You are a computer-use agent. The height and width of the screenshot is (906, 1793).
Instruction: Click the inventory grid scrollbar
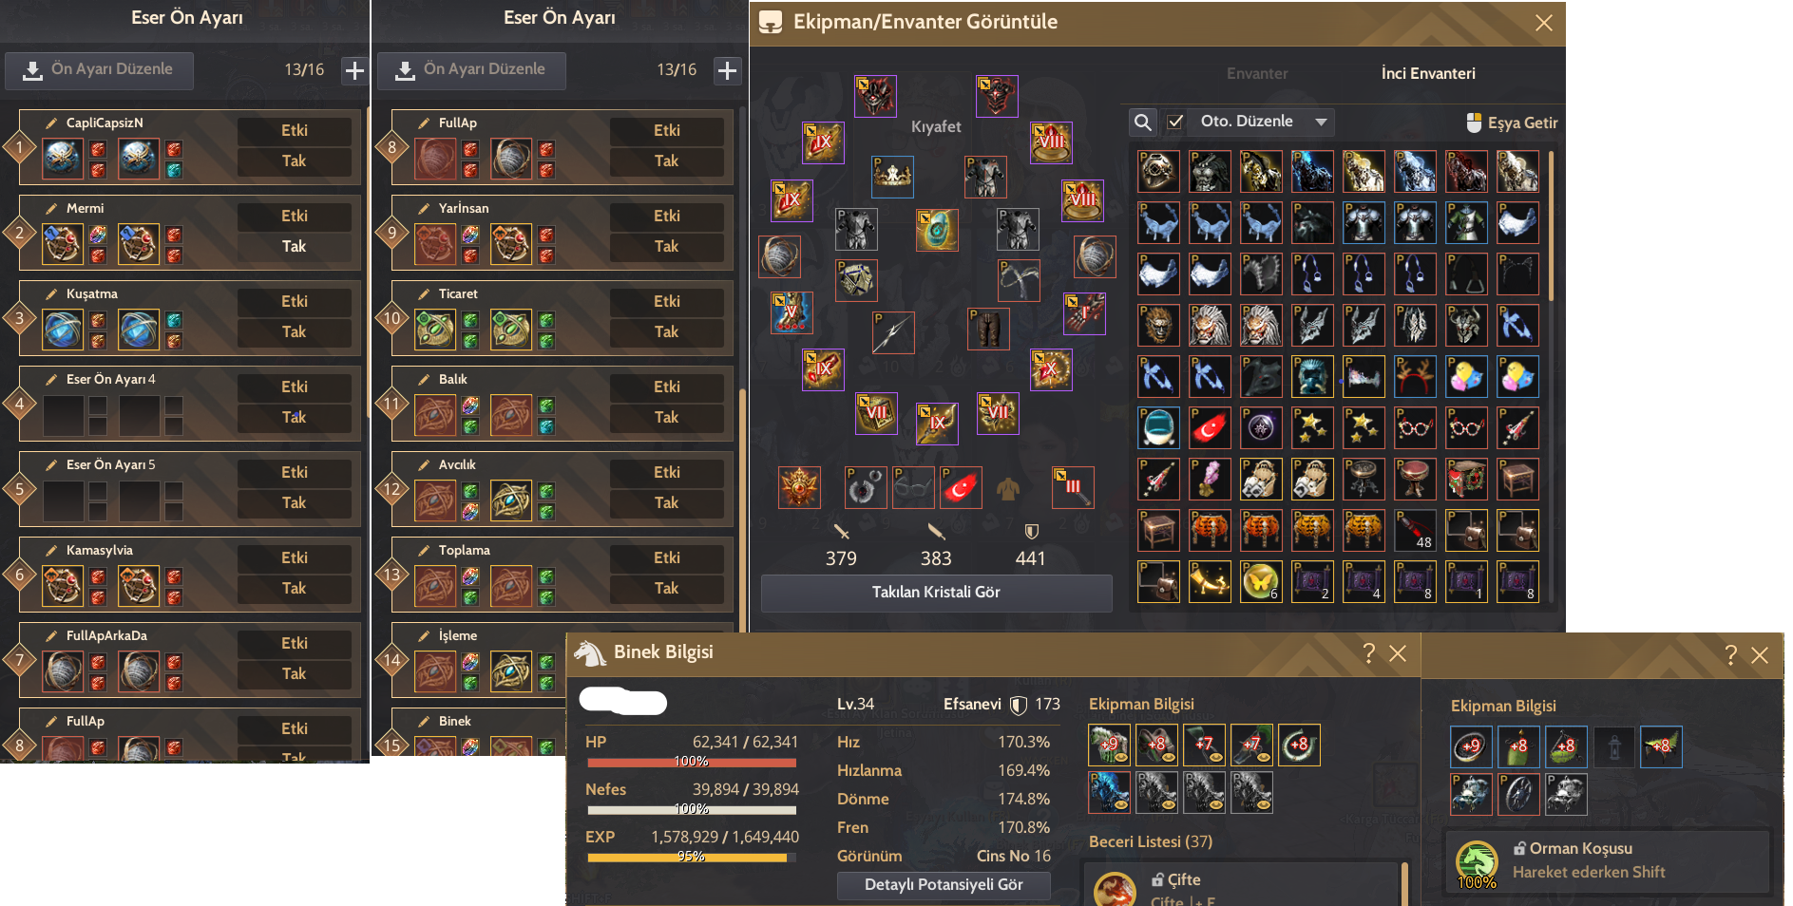pyautogui.click(x=1552, y=226)
